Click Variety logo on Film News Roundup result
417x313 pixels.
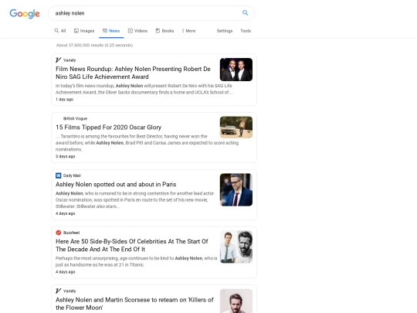coord(58,60)
